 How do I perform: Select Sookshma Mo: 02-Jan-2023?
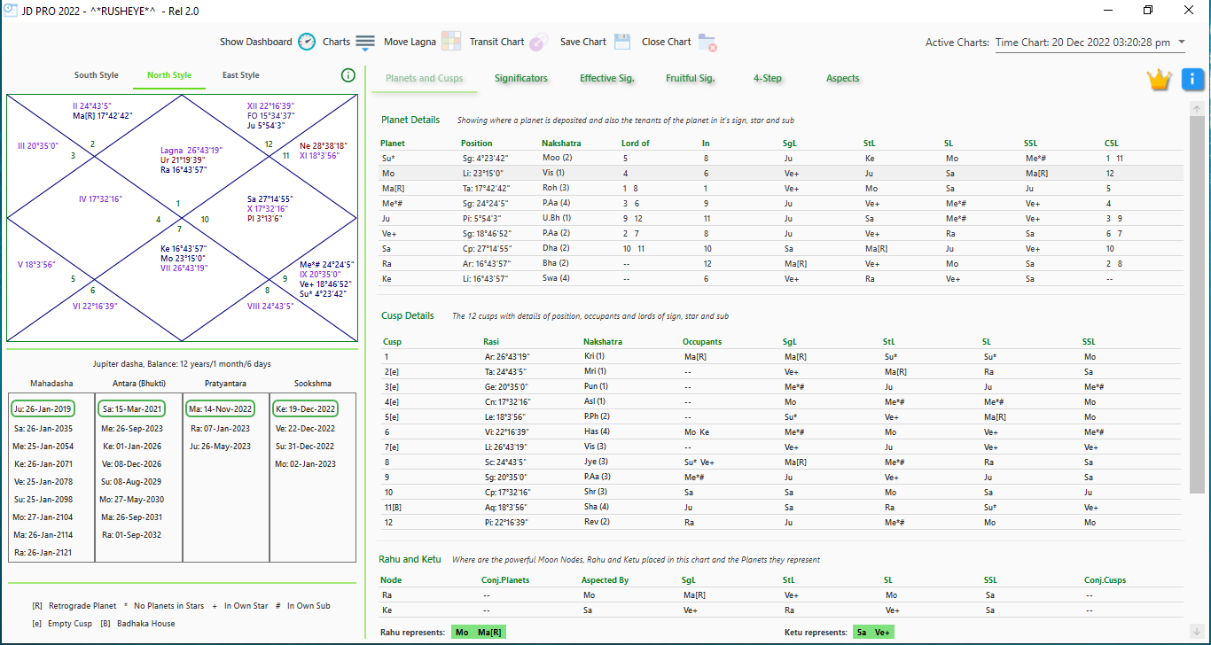[306, 463]
